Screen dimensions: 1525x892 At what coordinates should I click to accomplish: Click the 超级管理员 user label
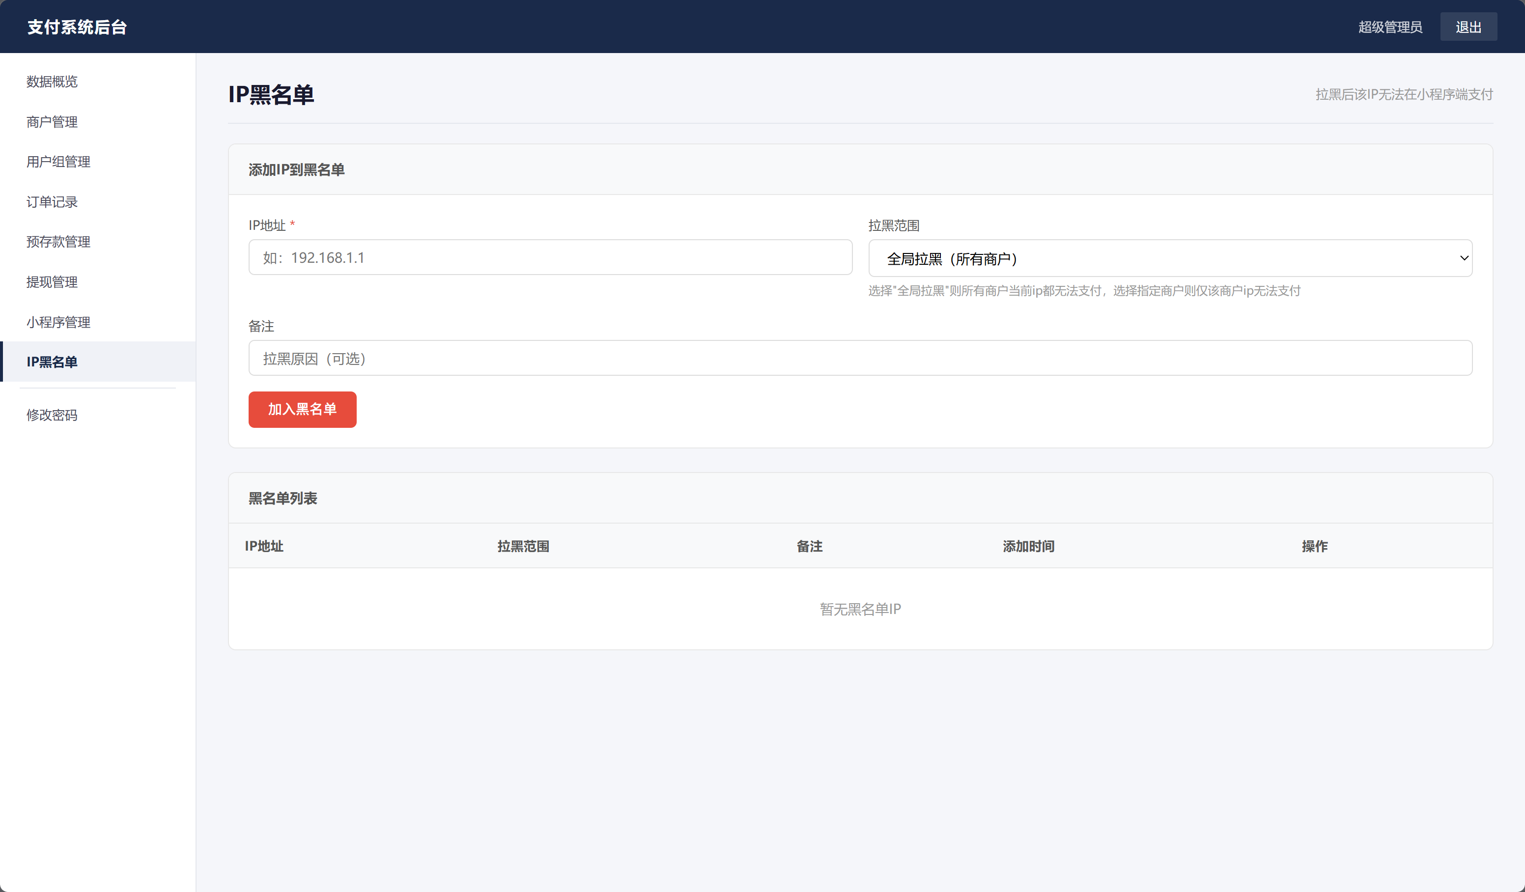coord(1390,27)
